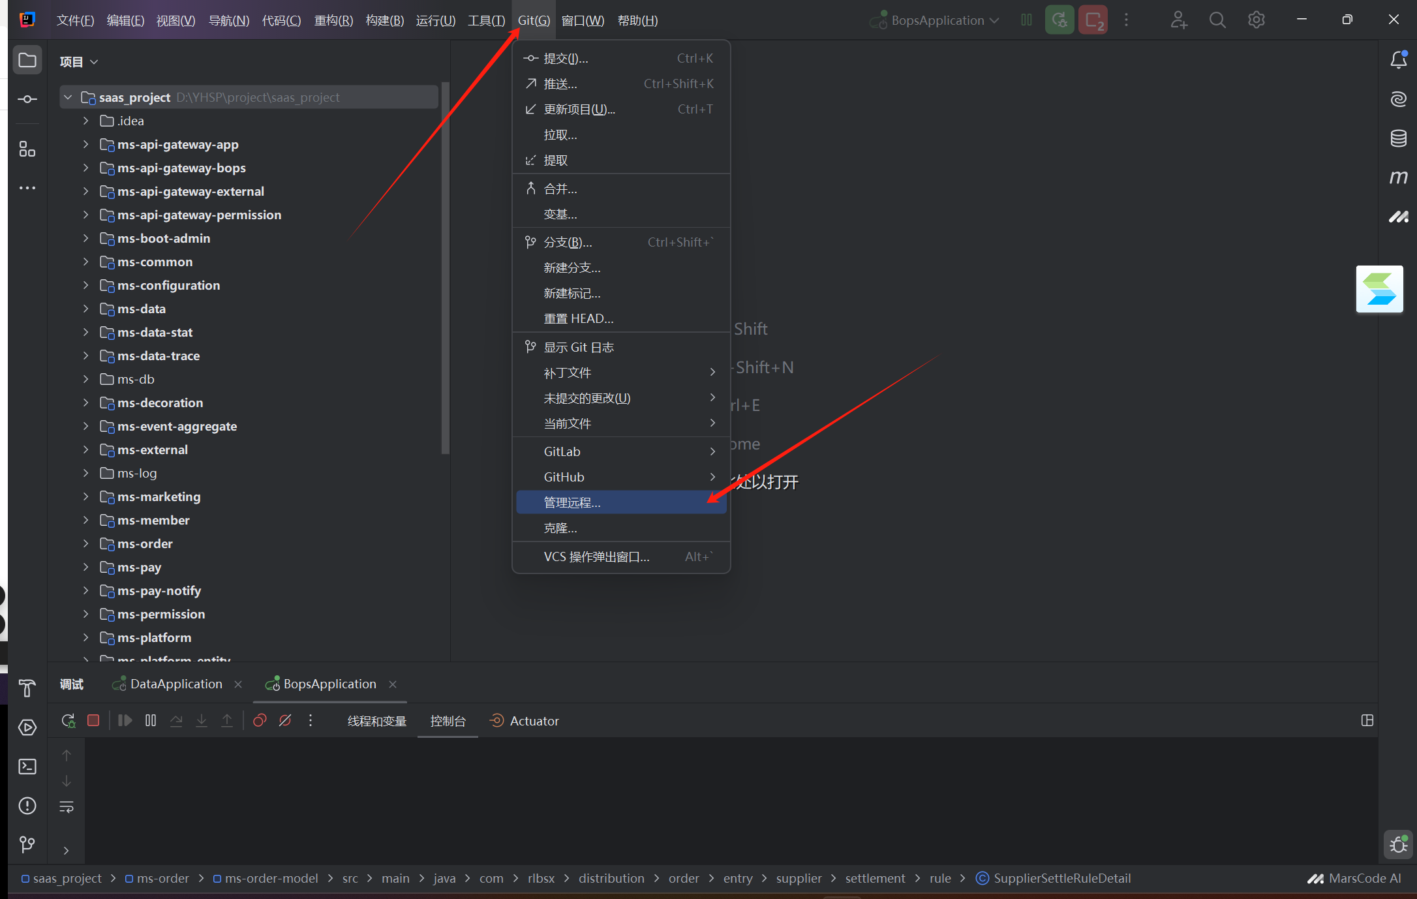Expand the ms-common module folder
This screenshot has height=899, width=1417.
coord(85,262)
